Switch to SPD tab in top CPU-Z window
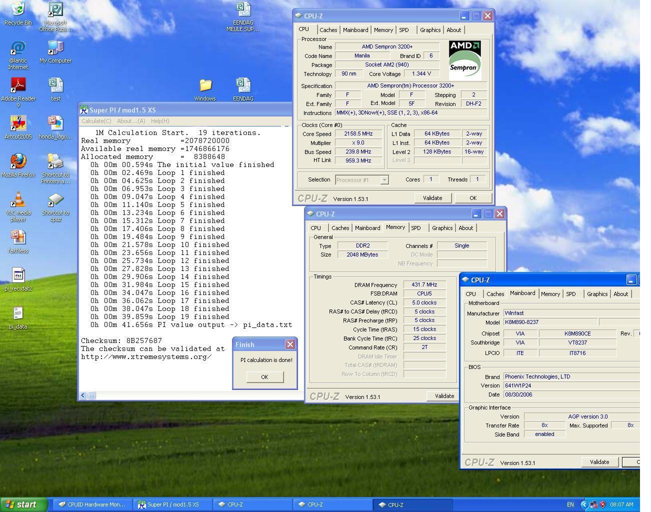Viewport: 651px width, 512px height. (403, 30)
